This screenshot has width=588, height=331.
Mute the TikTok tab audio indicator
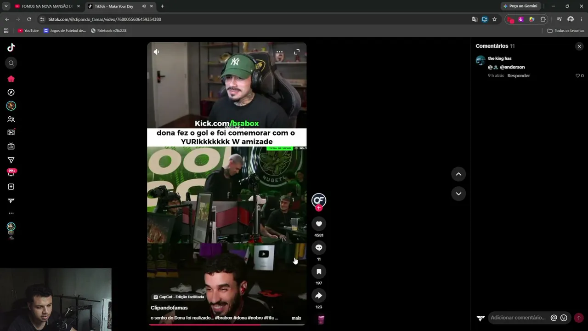[x=144, y=6]
